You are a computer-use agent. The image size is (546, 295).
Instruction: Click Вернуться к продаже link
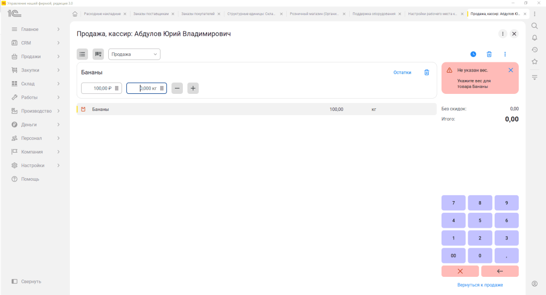(x=480, y=285)
